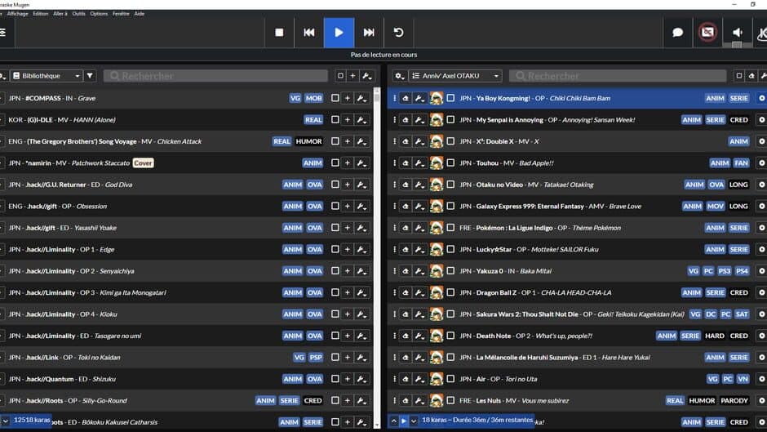Expand the Anniv' Axel OTAKU playlist selector
Image resolution: width=767 pixels, height=432 pixels.
point(454,76)
